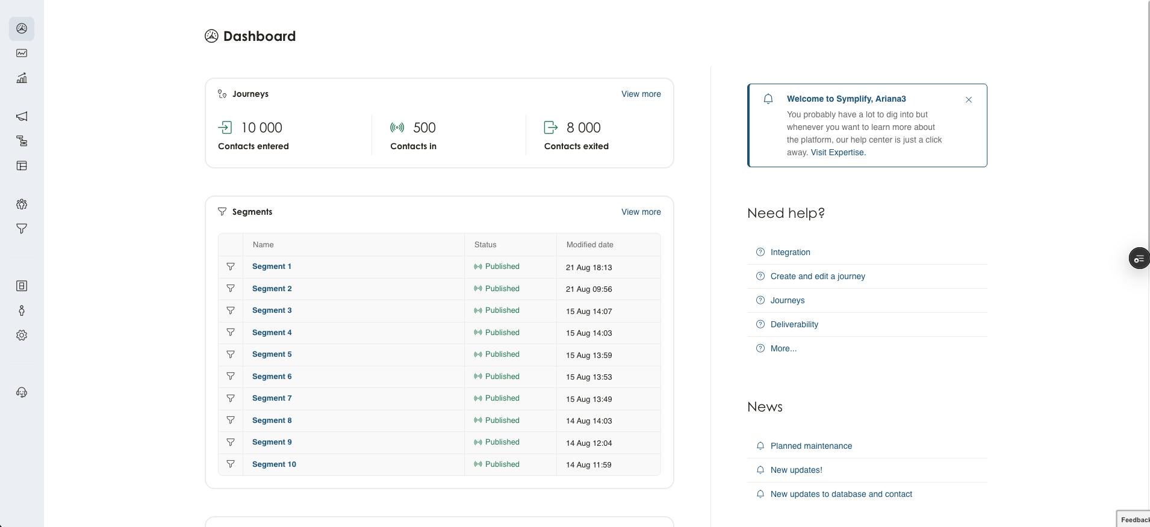Viewport: 1150px width, 527px height.
Task: Close the Welcome to Symplify notification
Action: [968, 100]
